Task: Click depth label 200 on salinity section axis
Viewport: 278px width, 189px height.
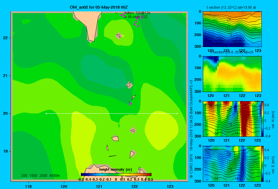Action: click(198, 79)
